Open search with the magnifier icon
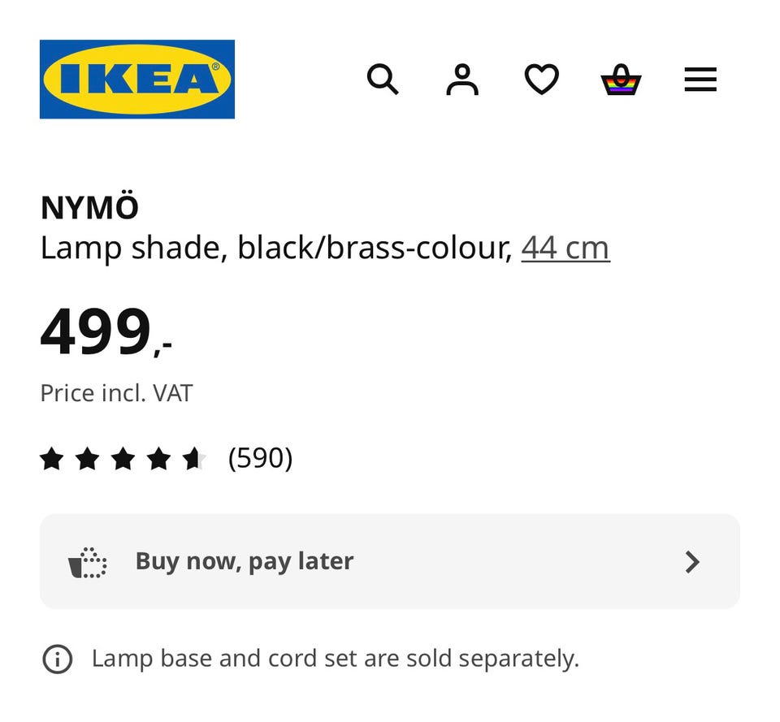The height and width of the screenshot is (722, 780). [x=383, y=80]
